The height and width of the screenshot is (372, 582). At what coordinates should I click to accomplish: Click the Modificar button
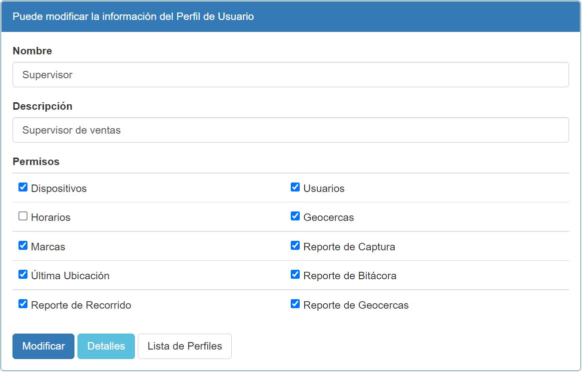43,346
